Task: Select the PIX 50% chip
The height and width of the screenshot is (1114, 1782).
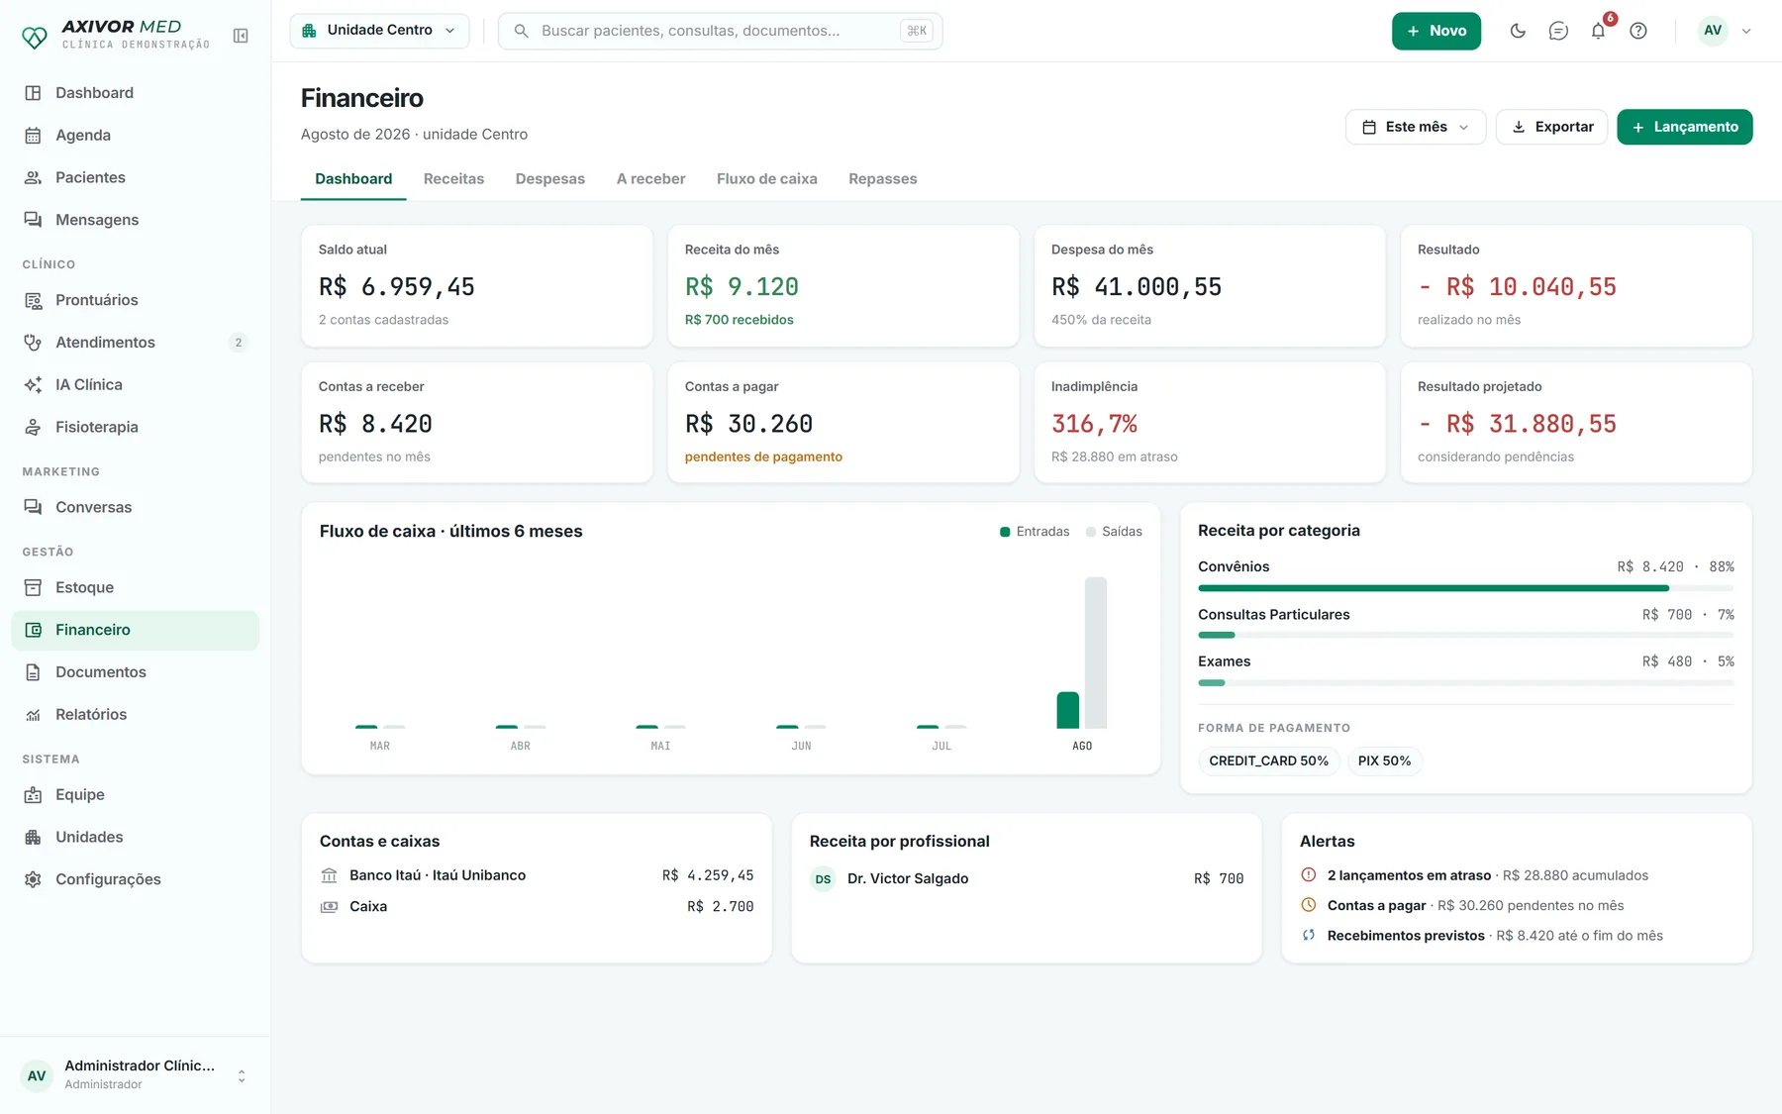Action: click(x=1384, y=760)
